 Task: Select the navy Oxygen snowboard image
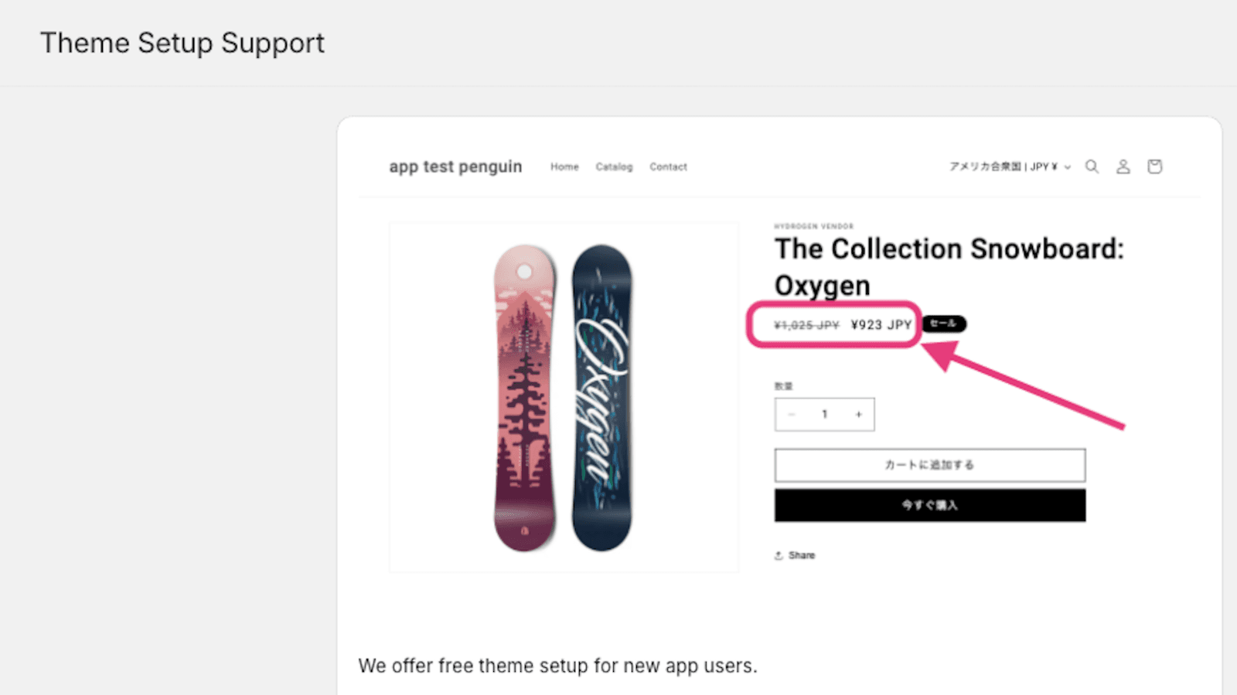[x=601, y=398]
